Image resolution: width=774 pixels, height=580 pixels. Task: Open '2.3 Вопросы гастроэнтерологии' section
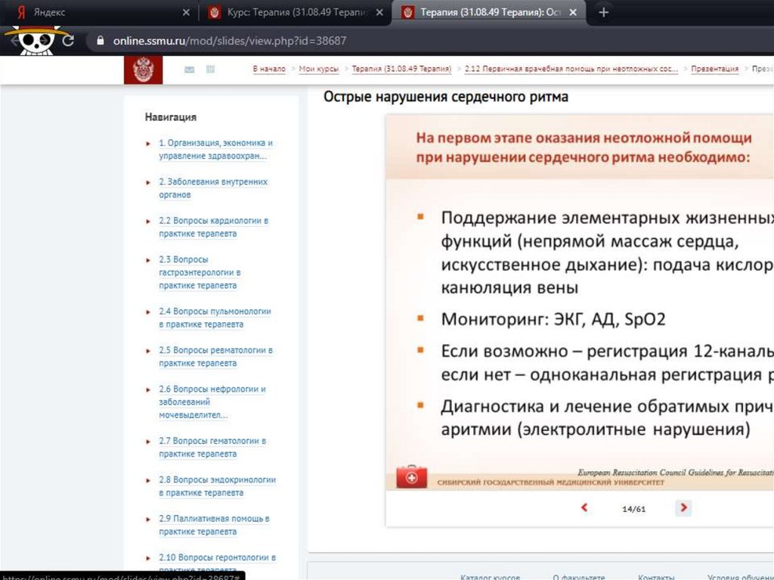point(200,272)
